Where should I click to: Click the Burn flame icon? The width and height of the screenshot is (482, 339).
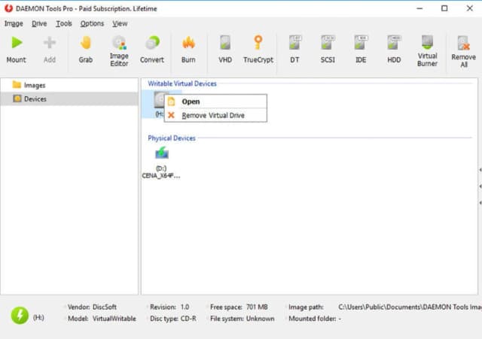pyautogui.click(x=188, y=43)
